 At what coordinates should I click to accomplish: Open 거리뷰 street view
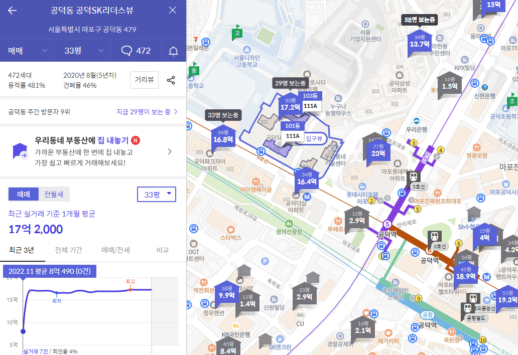point(145,80)
